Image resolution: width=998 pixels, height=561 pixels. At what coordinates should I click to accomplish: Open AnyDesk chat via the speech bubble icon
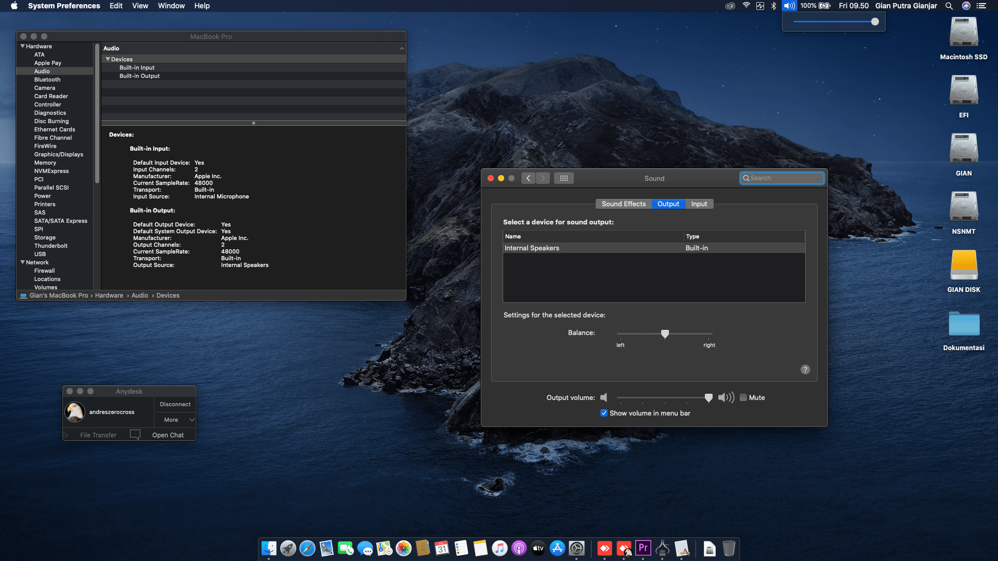tap(135, 434)
